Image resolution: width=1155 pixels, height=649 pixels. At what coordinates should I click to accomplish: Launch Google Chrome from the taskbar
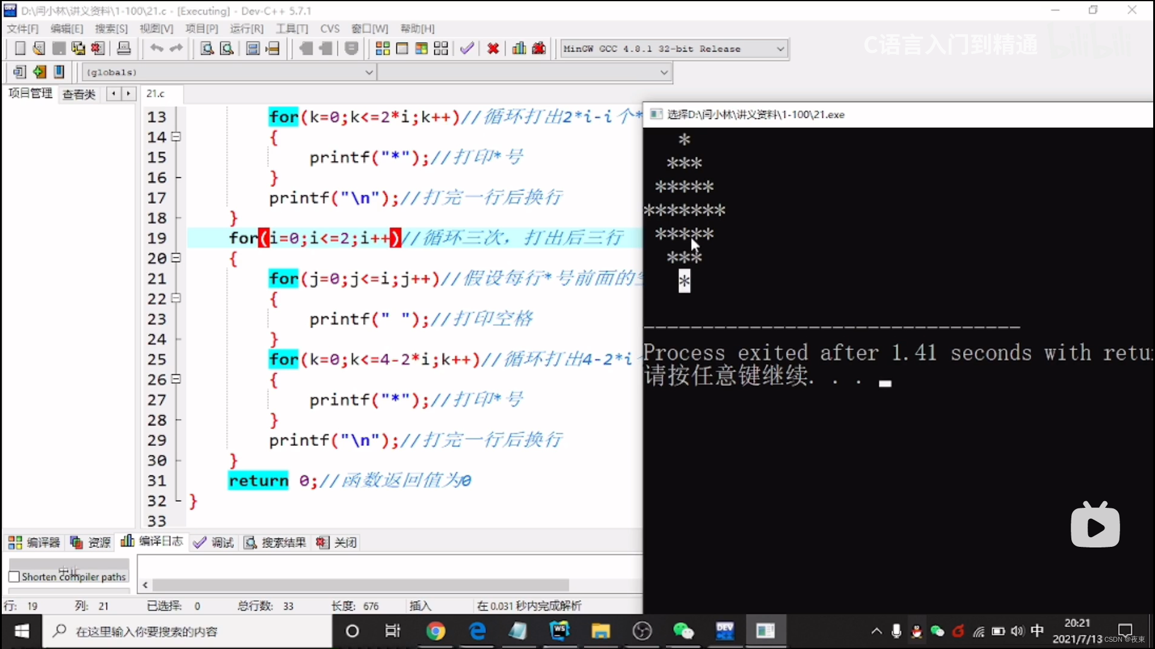click(x=437, y=631)
